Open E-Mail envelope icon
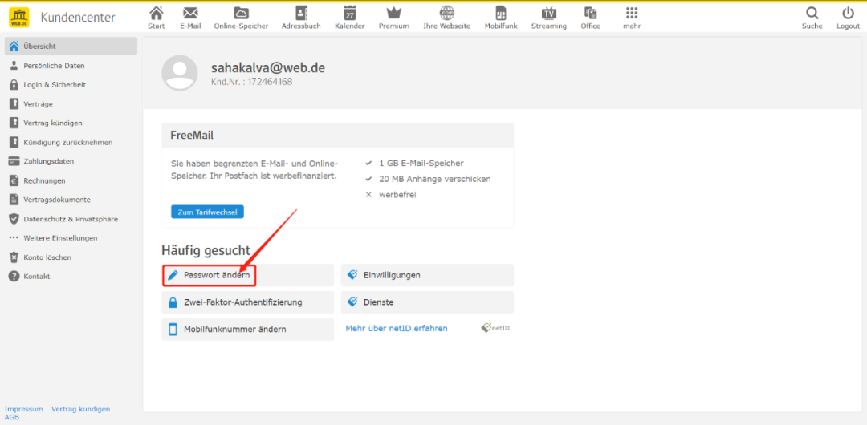The height and width of the screenshot is (425, 867). pyautogui.click(x=191, y=13)
